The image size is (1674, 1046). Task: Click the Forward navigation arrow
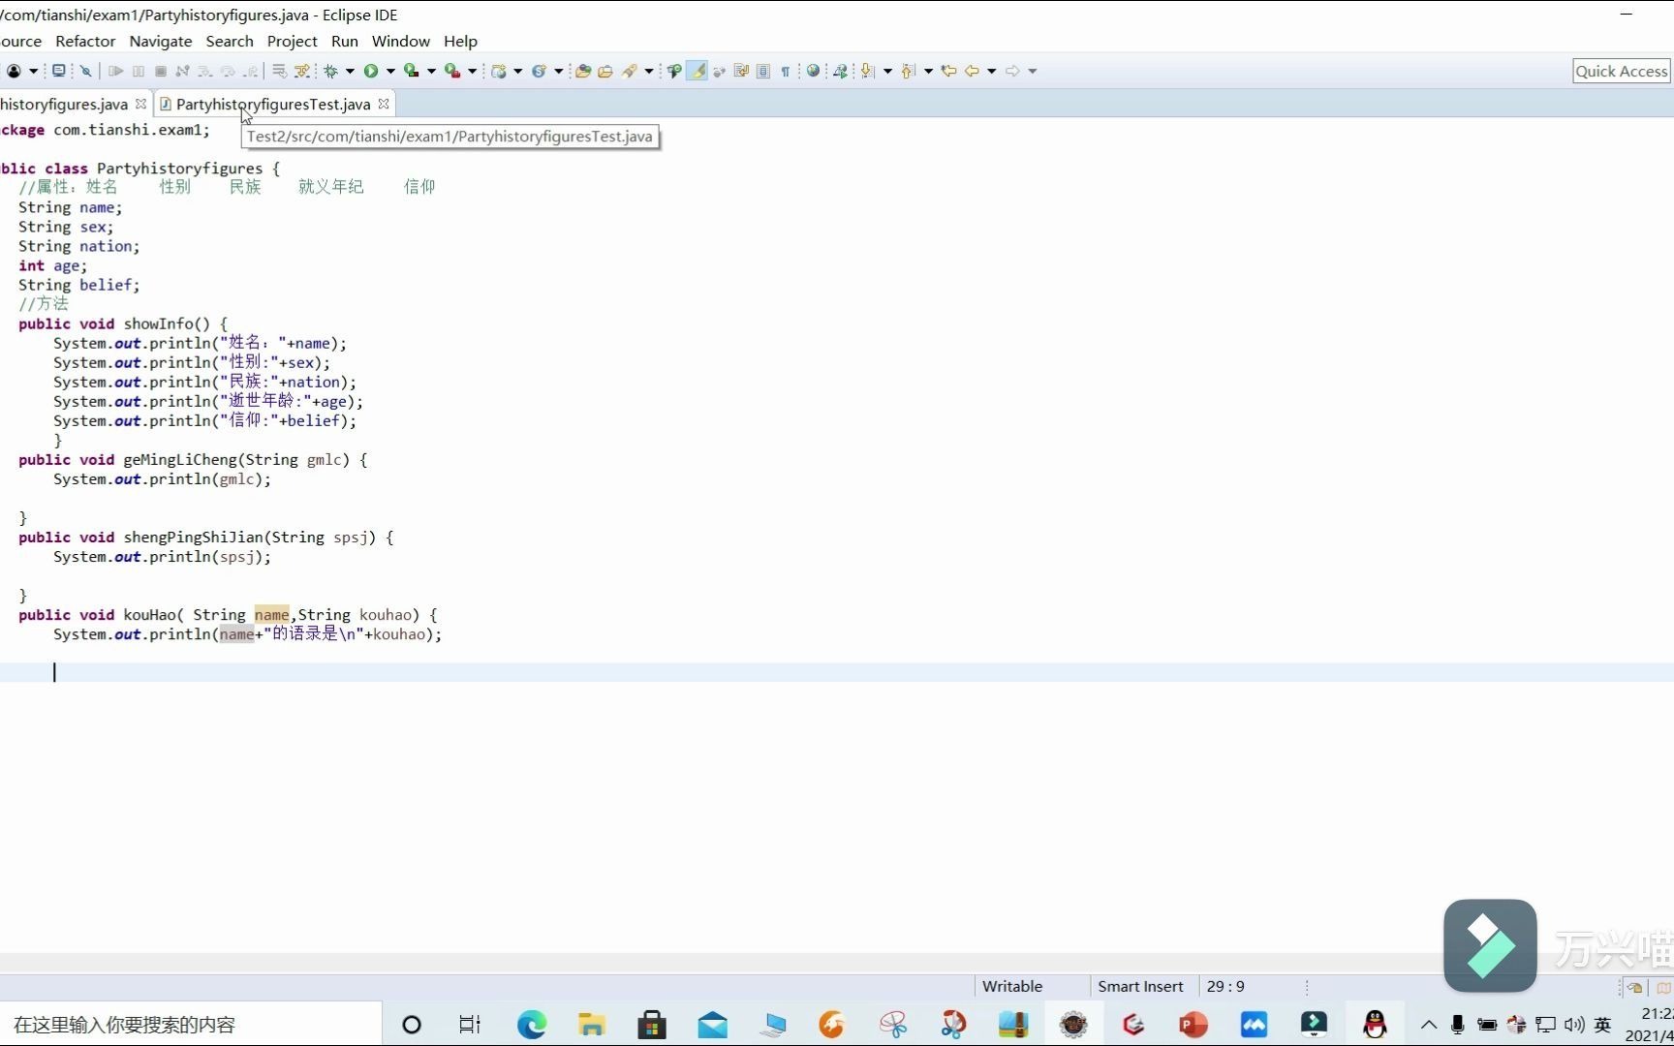click(x=1012, y=71)
